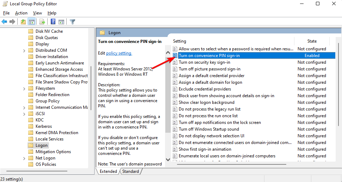Toggle the Show/Hide Action Pane icon
The height and width of the screenshot is (182, 342).
click(x=61, y=21)
